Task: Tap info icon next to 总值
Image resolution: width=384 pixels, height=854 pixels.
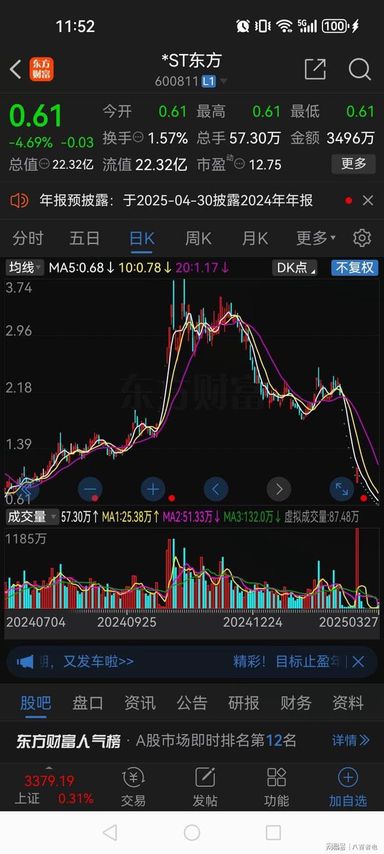Action: (x=44, y=165)
